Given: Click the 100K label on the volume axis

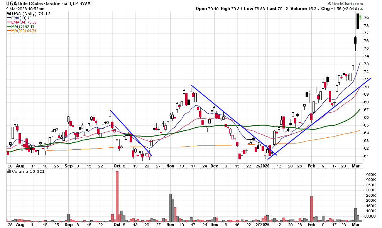Looking at the screenshot, I should (x=371, y=211).
